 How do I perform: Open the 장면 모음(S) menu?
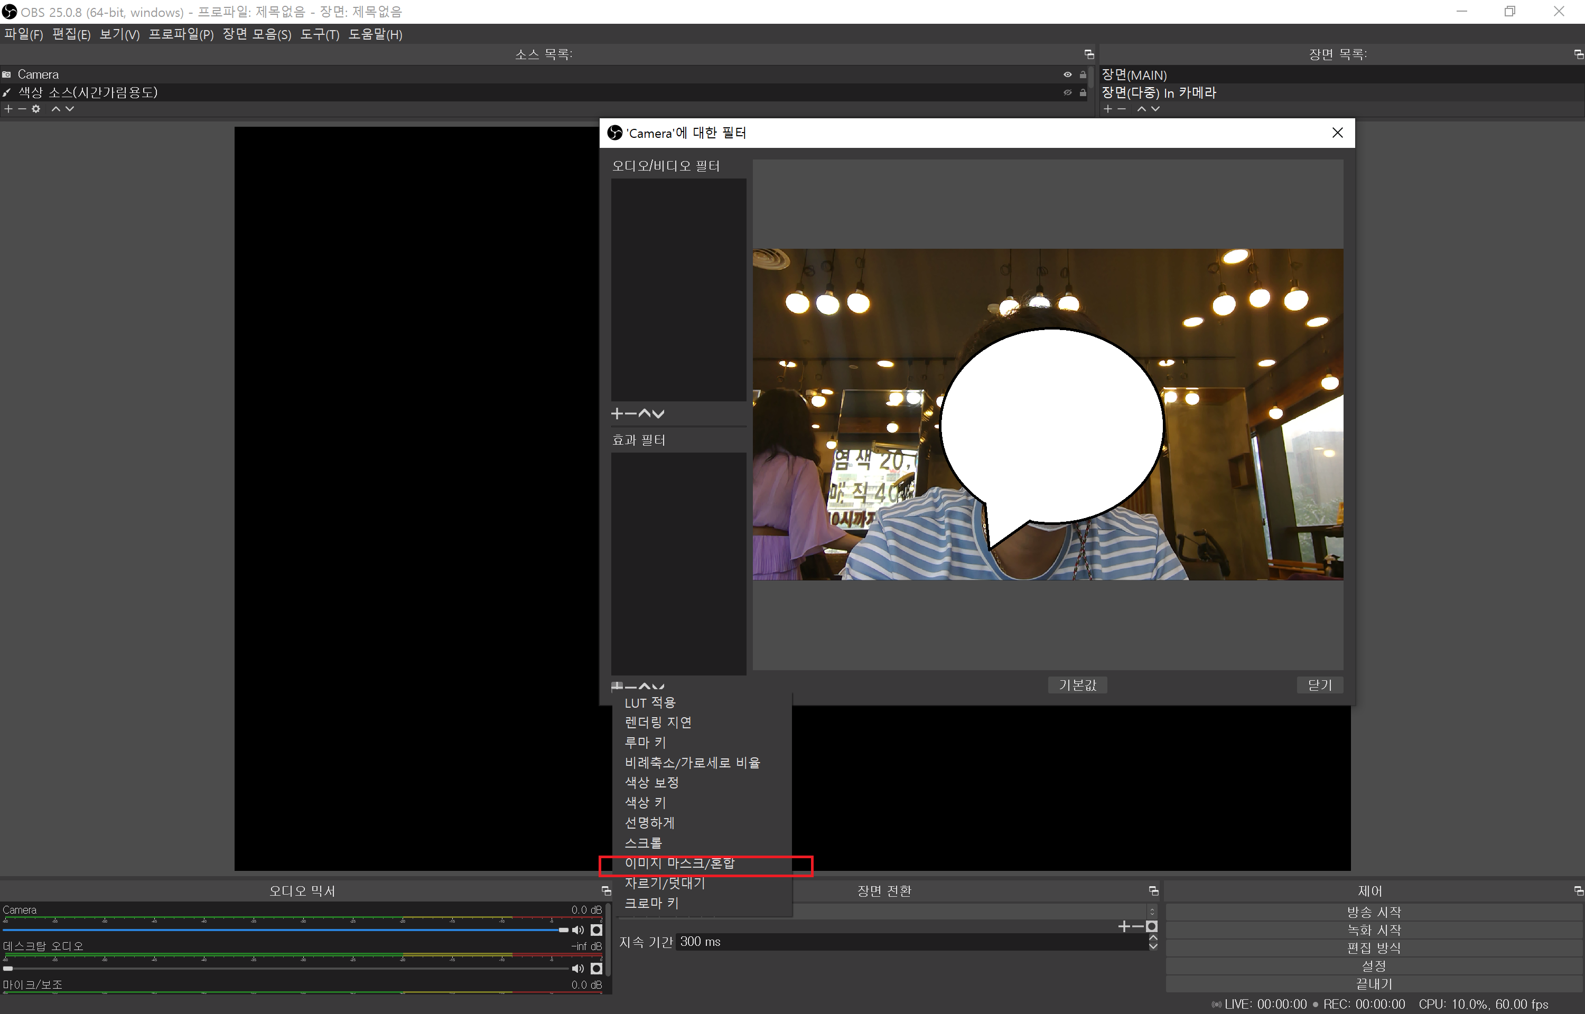tap(257, 34)
